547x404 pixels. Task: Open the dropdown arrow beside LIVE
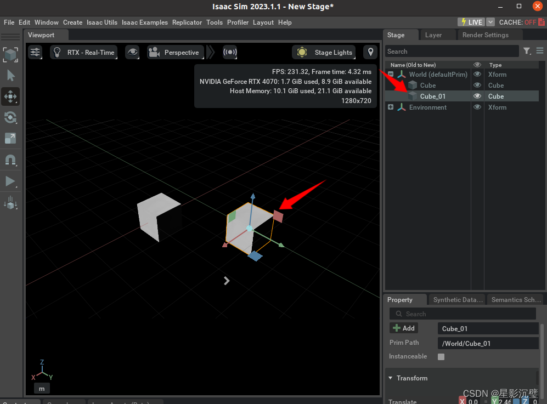pos(490,22)
